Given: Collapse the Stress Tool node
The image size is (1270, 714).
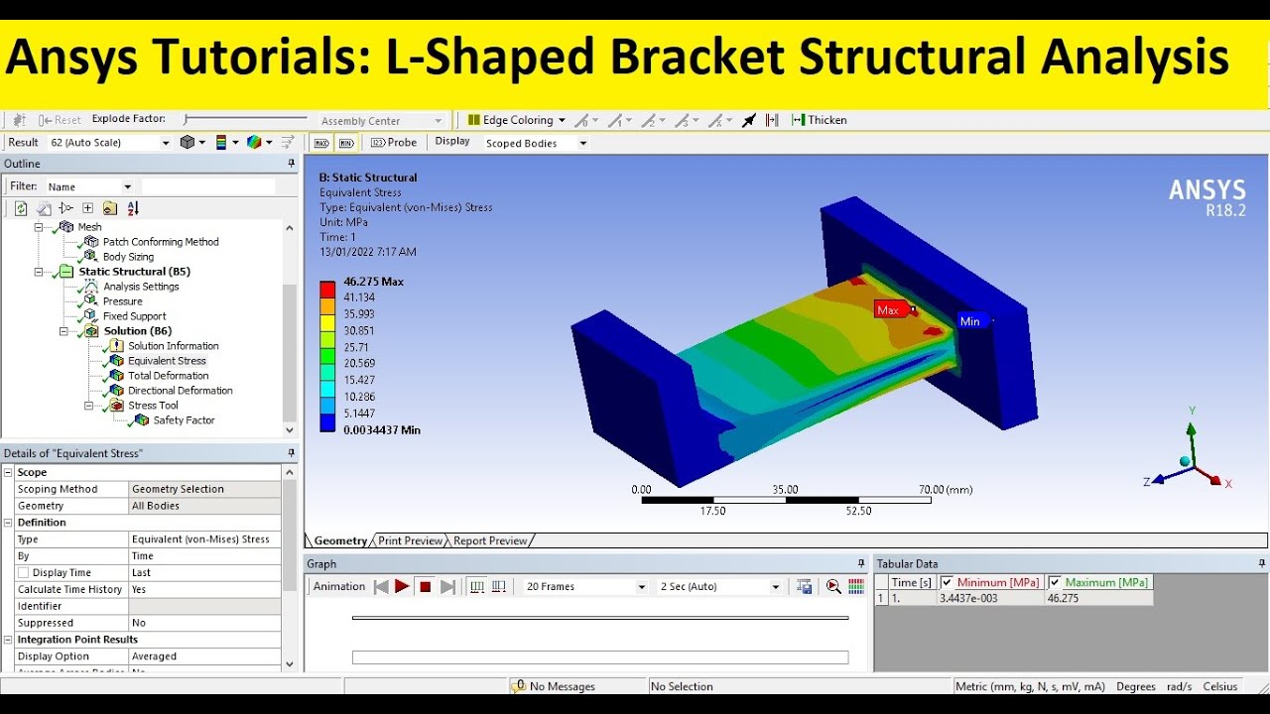Looking at the screenshot, I should (88, 406).
